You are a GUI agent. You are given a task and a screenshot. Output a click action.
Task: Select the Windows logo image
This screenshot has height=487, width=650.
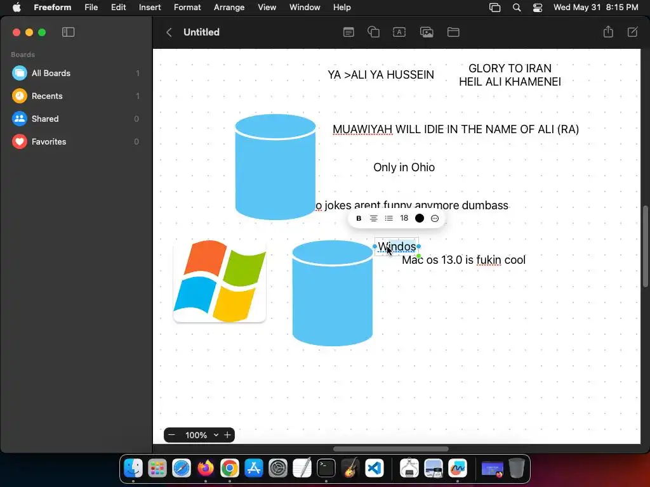click(219, 281)
